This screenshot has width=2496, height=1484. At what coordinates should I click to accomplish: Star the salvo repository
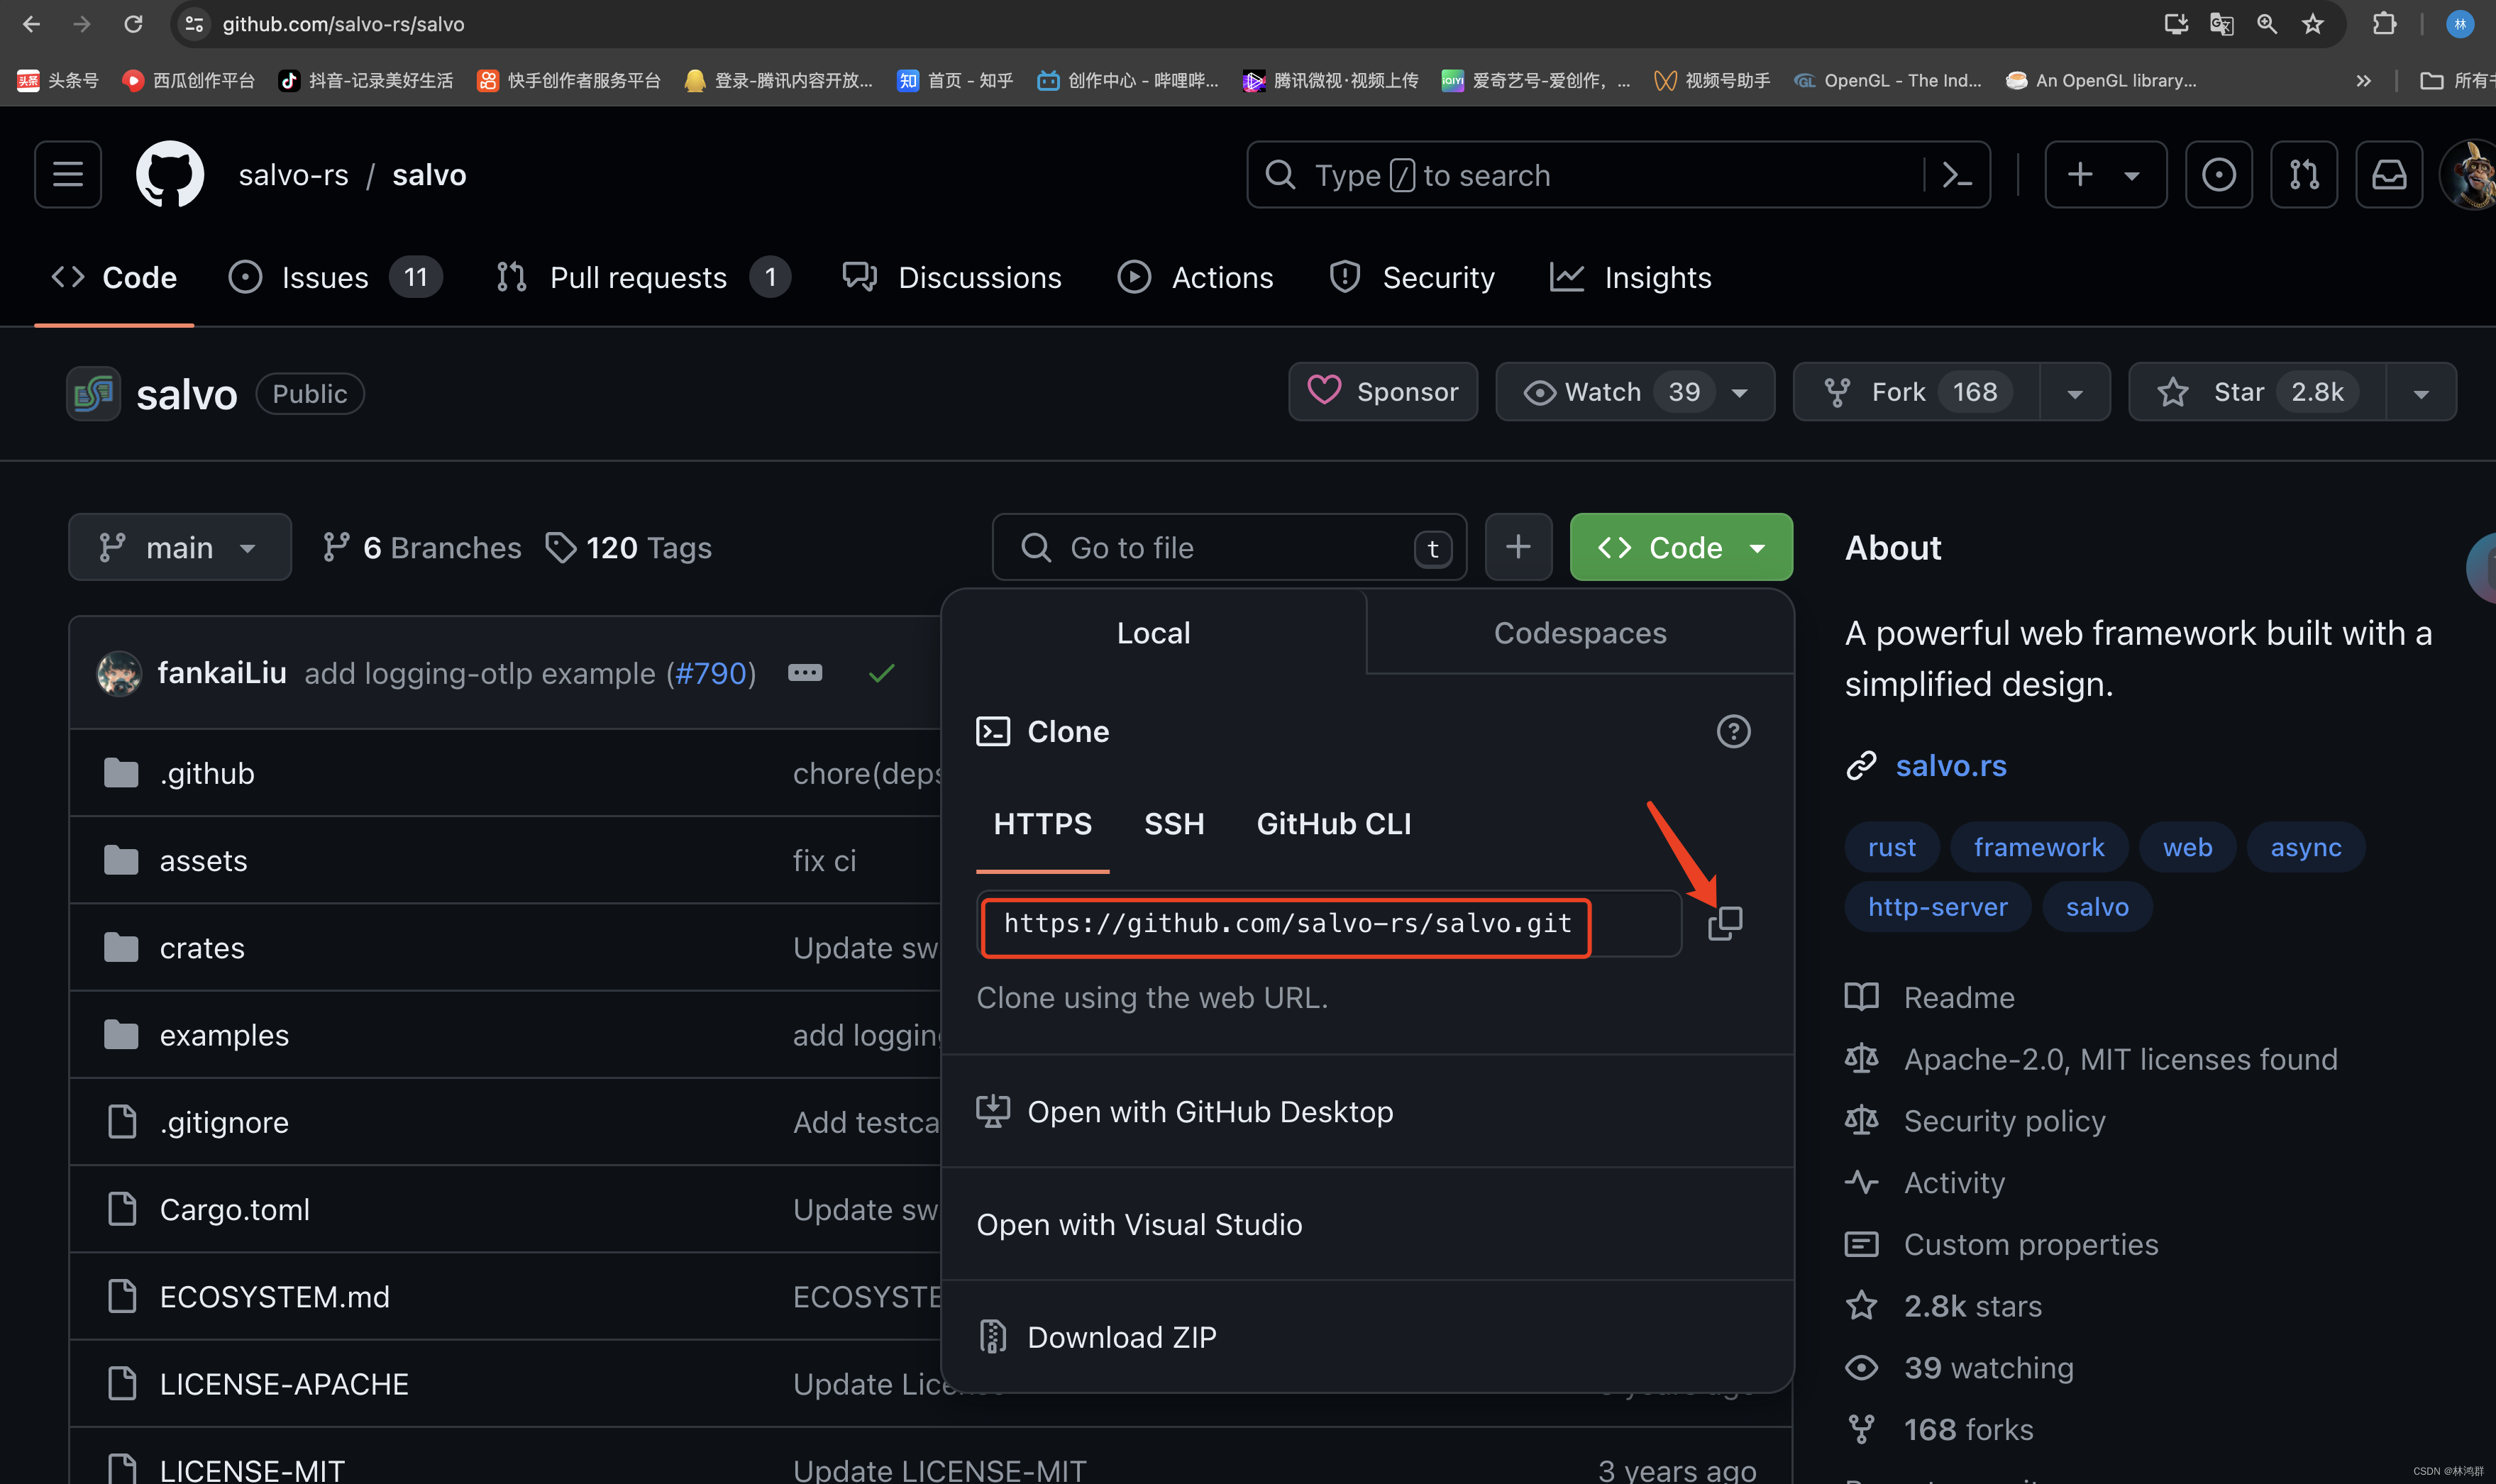point(2257,392)
